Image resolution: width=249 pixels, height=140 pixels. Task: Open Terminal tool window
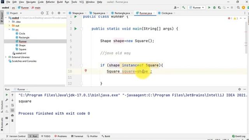coord(77,136)
